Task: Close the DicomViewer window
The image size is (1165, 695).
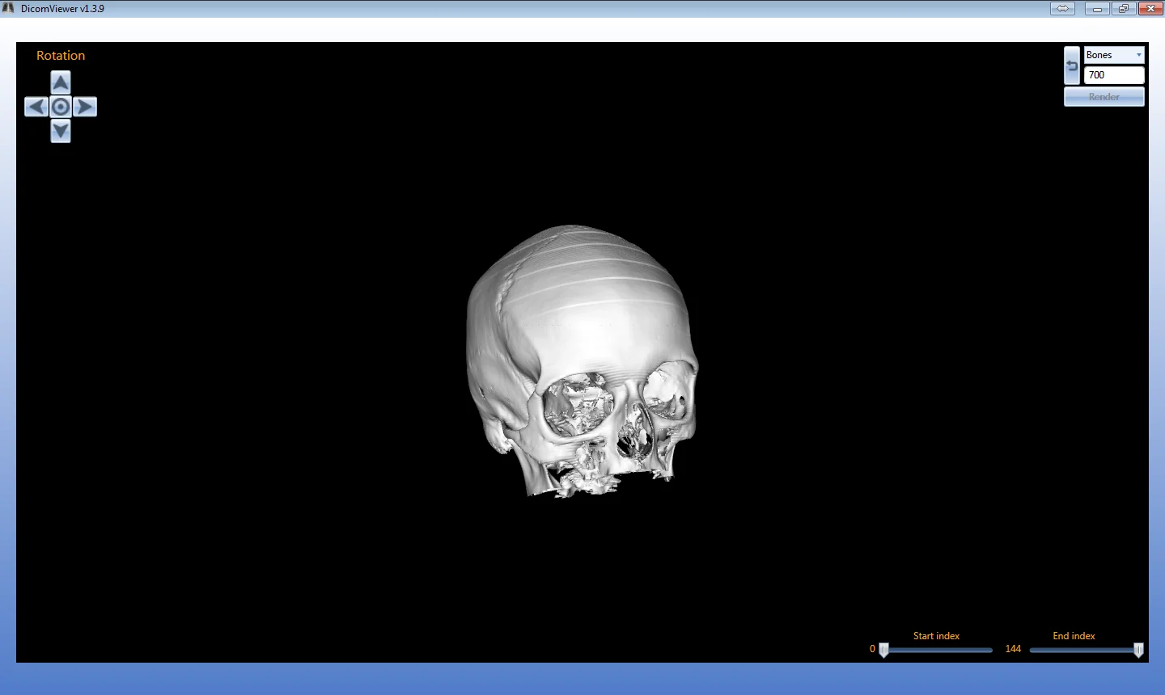Action: 1150,8
